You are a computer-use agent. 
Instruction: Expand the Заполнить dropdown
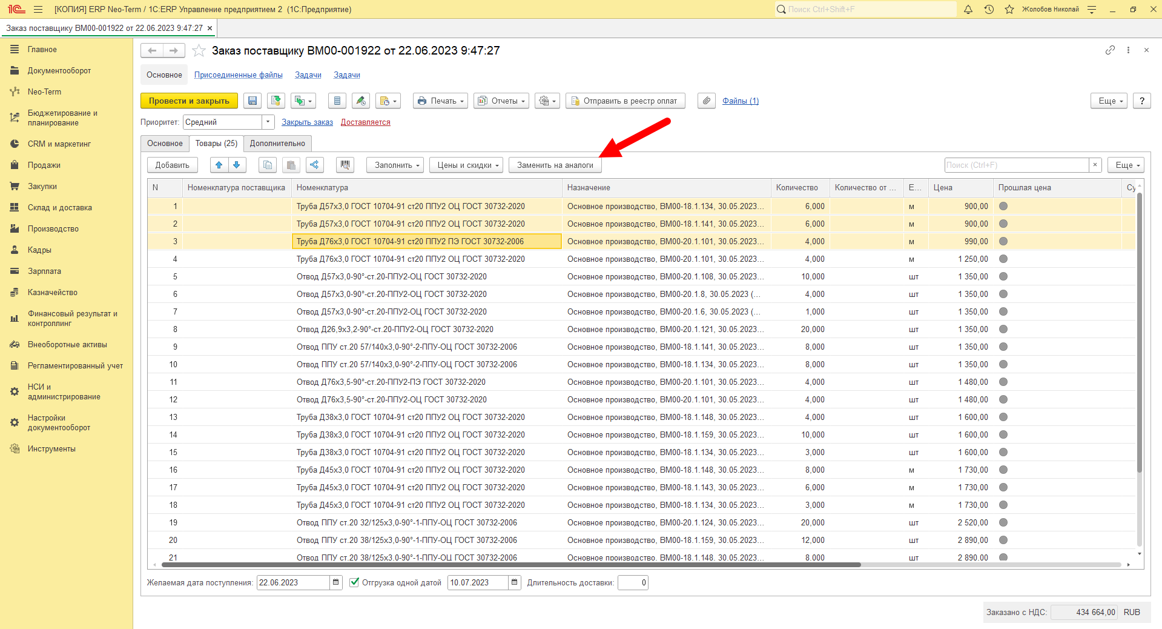pyautogui.click(x=395, y=165)
